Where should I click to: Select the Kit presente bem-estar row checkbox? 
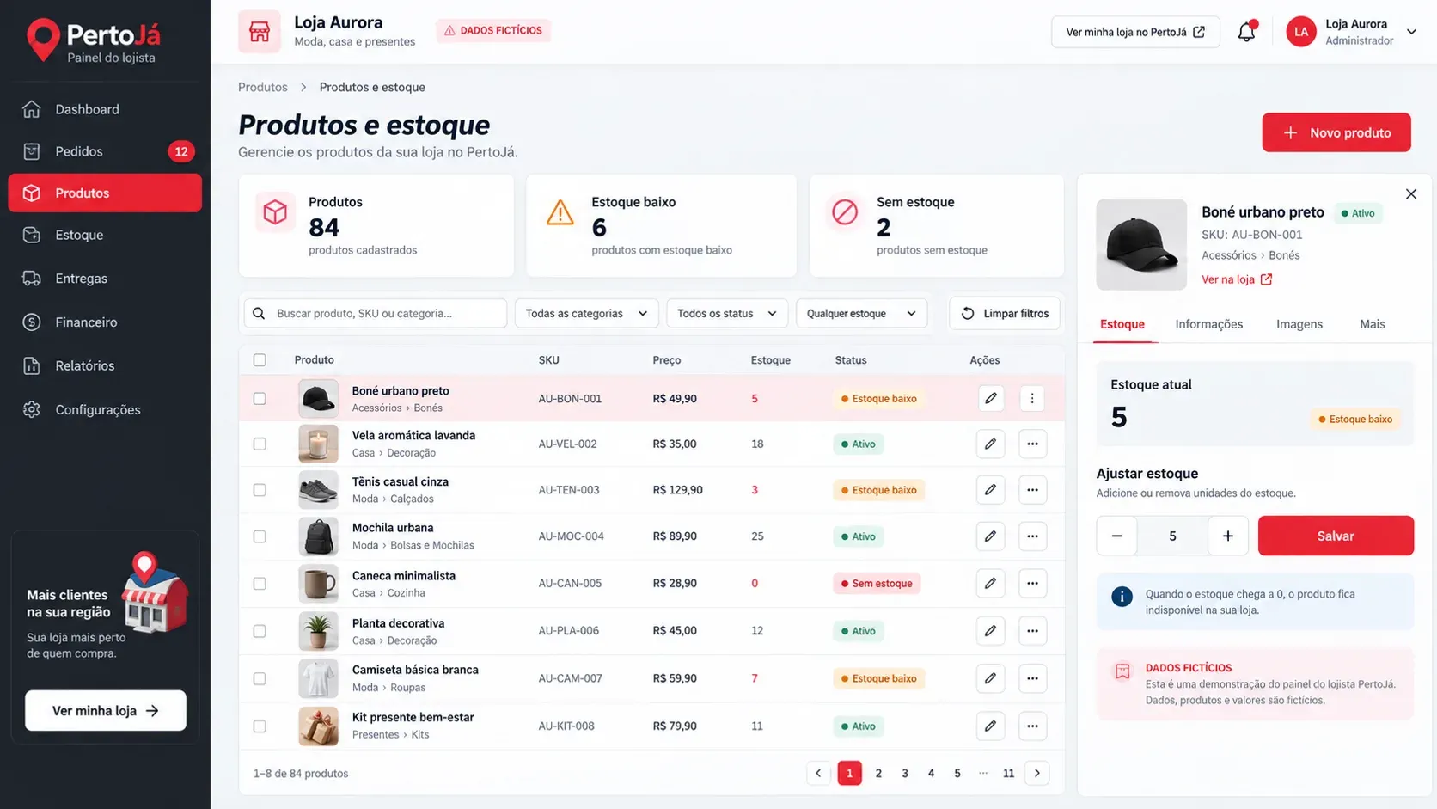pos(260,726)
